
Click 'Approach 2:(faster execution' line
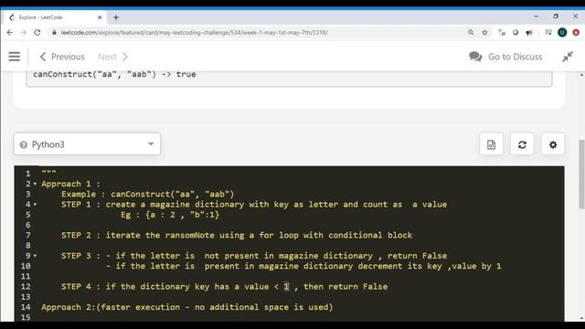186,307
